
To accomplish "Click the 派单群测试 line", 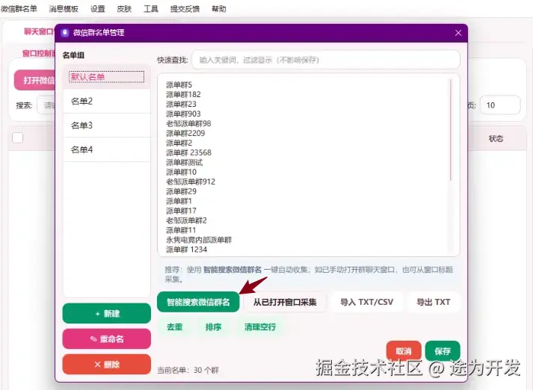I will point(184,162).
